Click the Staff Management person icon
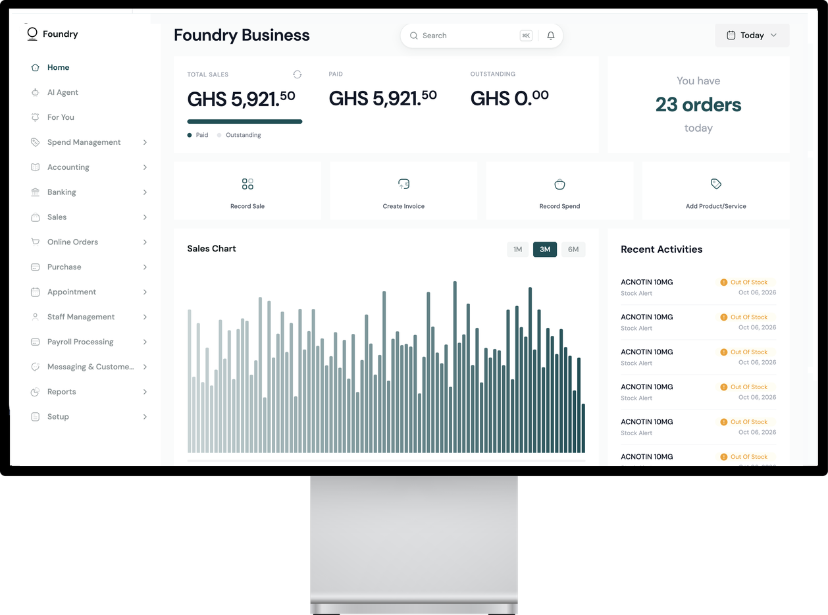Viewport: 828px width, 615px height. click(x=36, y=317)
